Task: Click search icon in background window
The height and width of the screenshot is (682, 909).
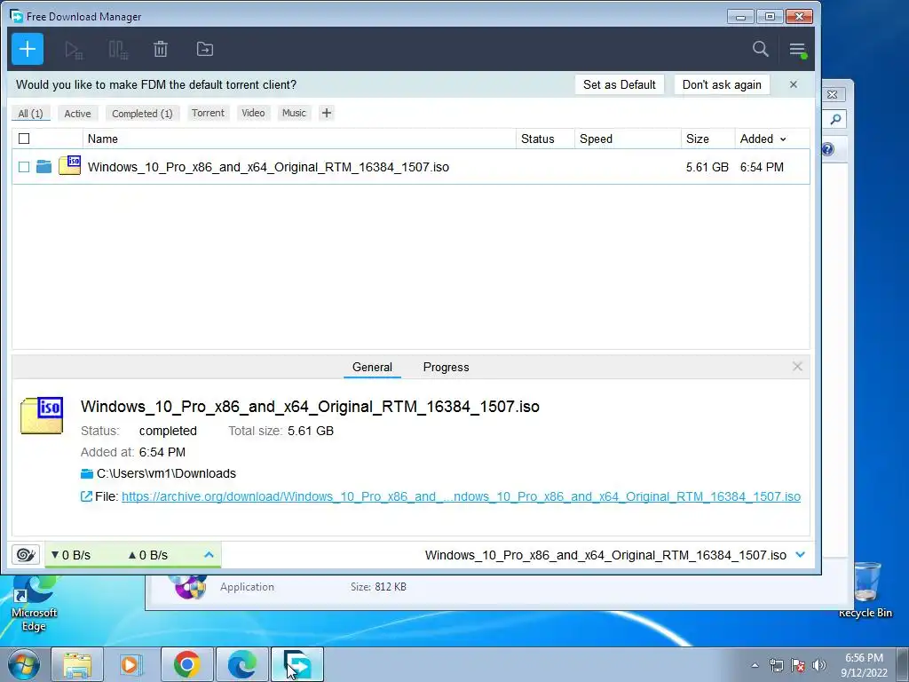Action: click(x=835, y=120)
